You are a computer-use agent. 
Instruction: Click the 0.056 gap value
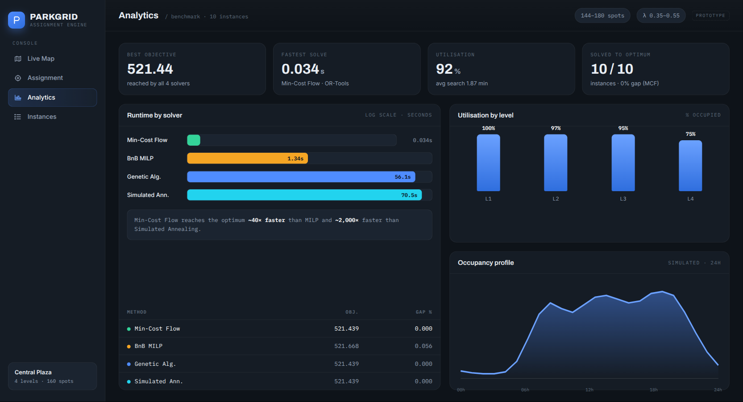423,346
